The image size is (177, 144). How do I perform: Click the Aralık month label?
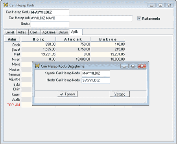tap(16, 100)
